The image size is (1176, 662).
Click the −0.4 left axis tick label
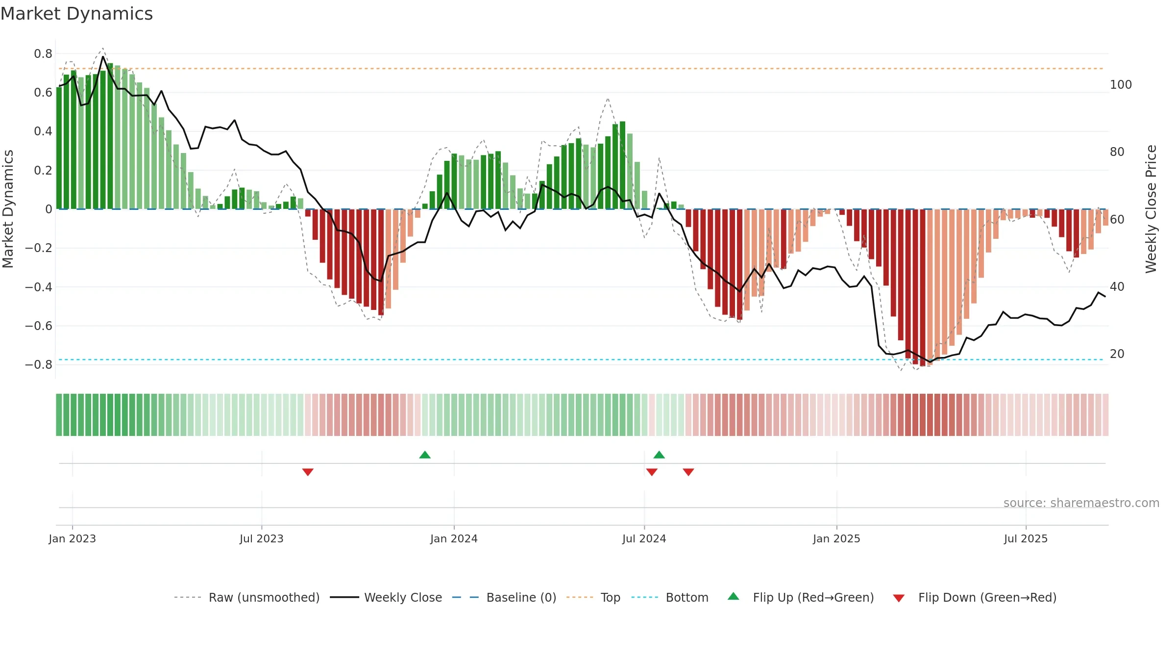click(39, 287)
